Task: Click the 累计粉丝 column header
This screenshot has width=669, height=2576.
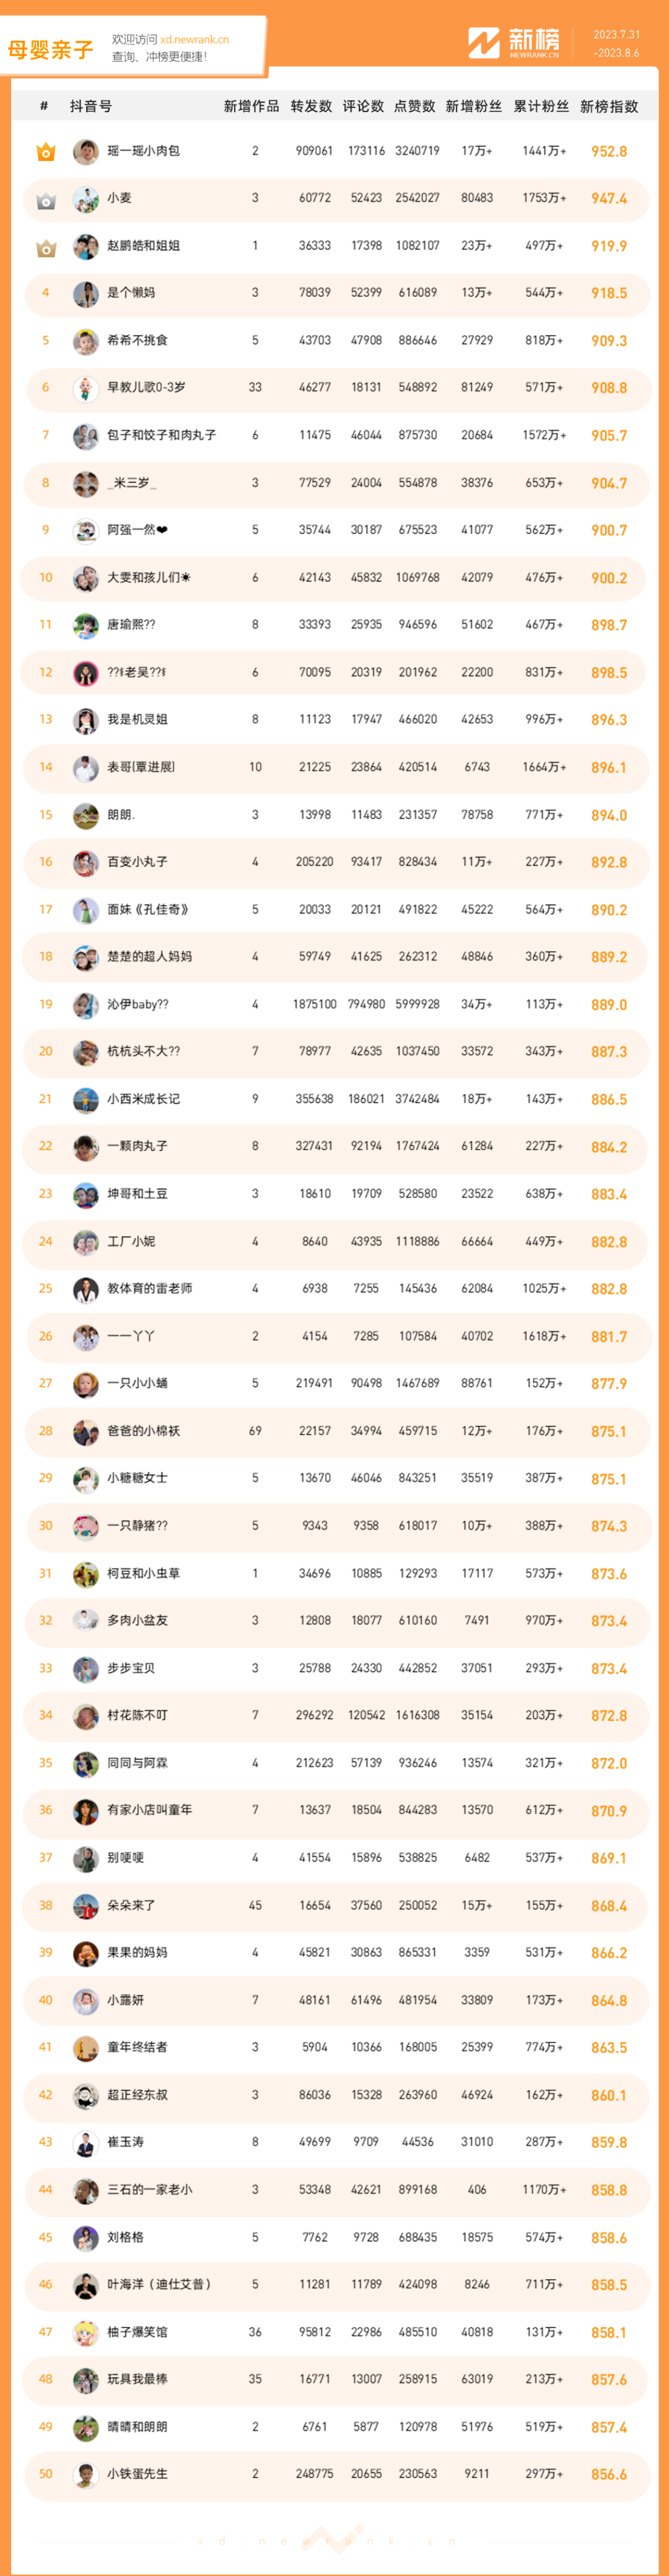Action: [541, 106]
